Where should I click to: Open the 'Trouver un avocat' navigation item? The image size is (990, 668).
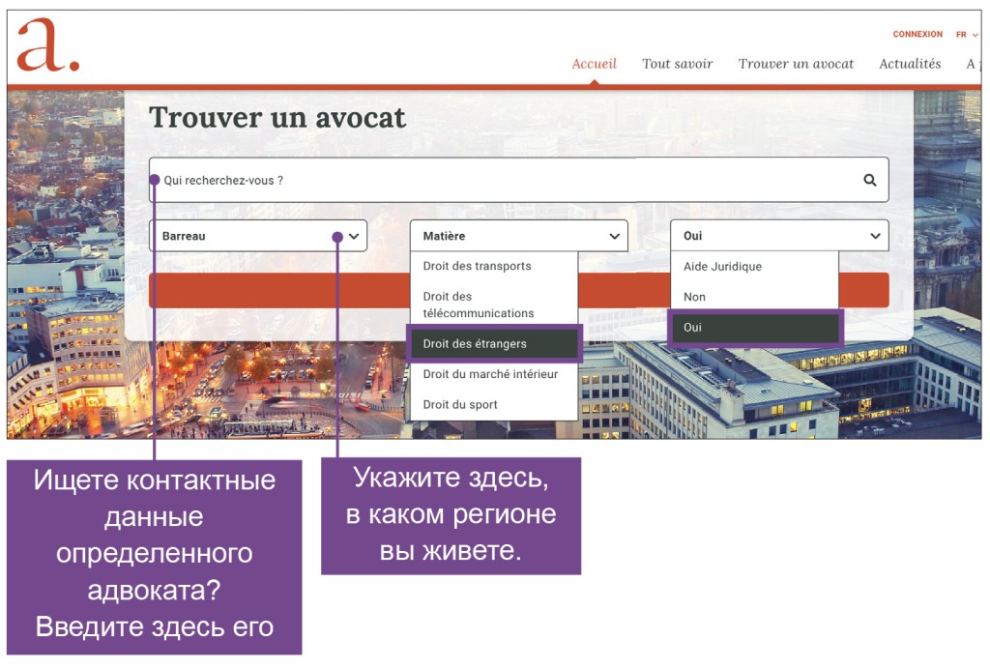click(797, 63)
